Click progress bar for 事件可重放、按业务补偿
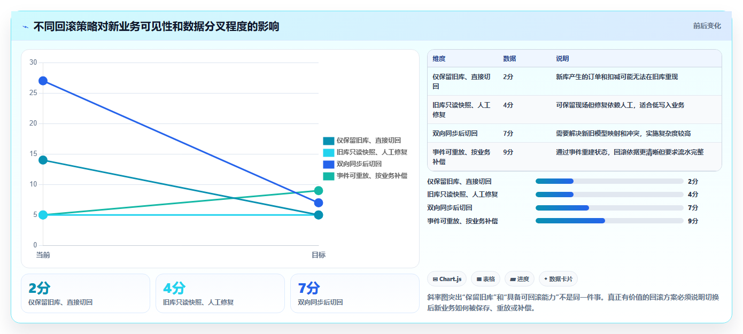 [x=609, y=221]
